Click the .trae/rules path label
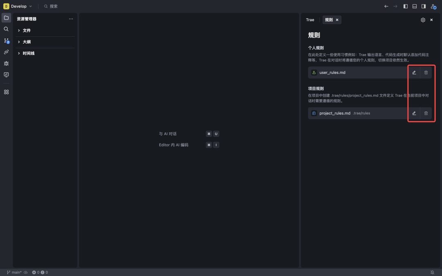This screenshot has width=442, height=276. 361,113
